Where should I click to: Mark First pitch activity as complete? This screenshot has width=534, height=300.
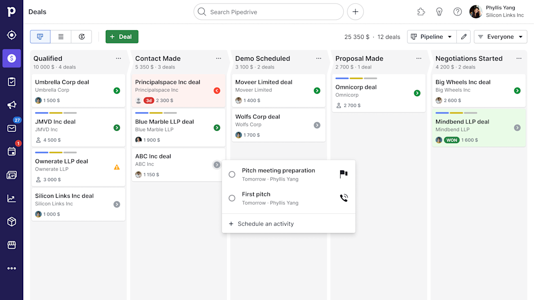(231, 198)
